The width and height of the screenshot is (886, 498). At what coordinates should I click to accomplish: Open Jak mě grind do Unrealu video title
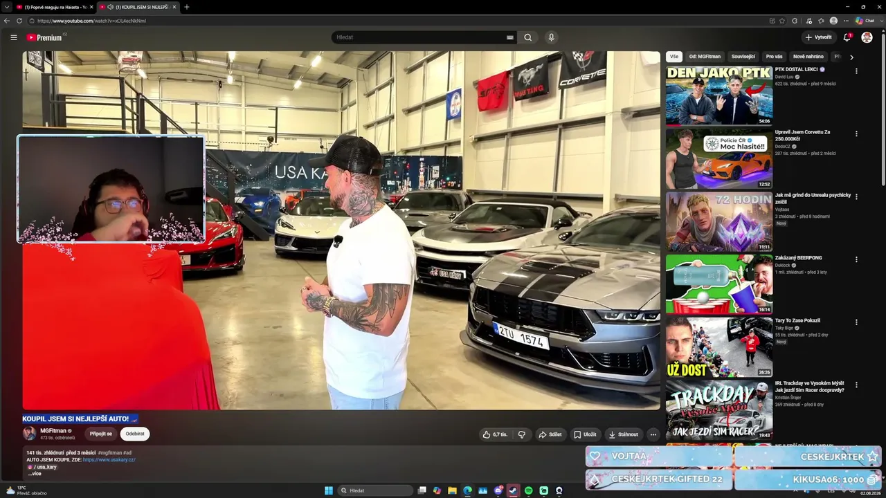813,198
